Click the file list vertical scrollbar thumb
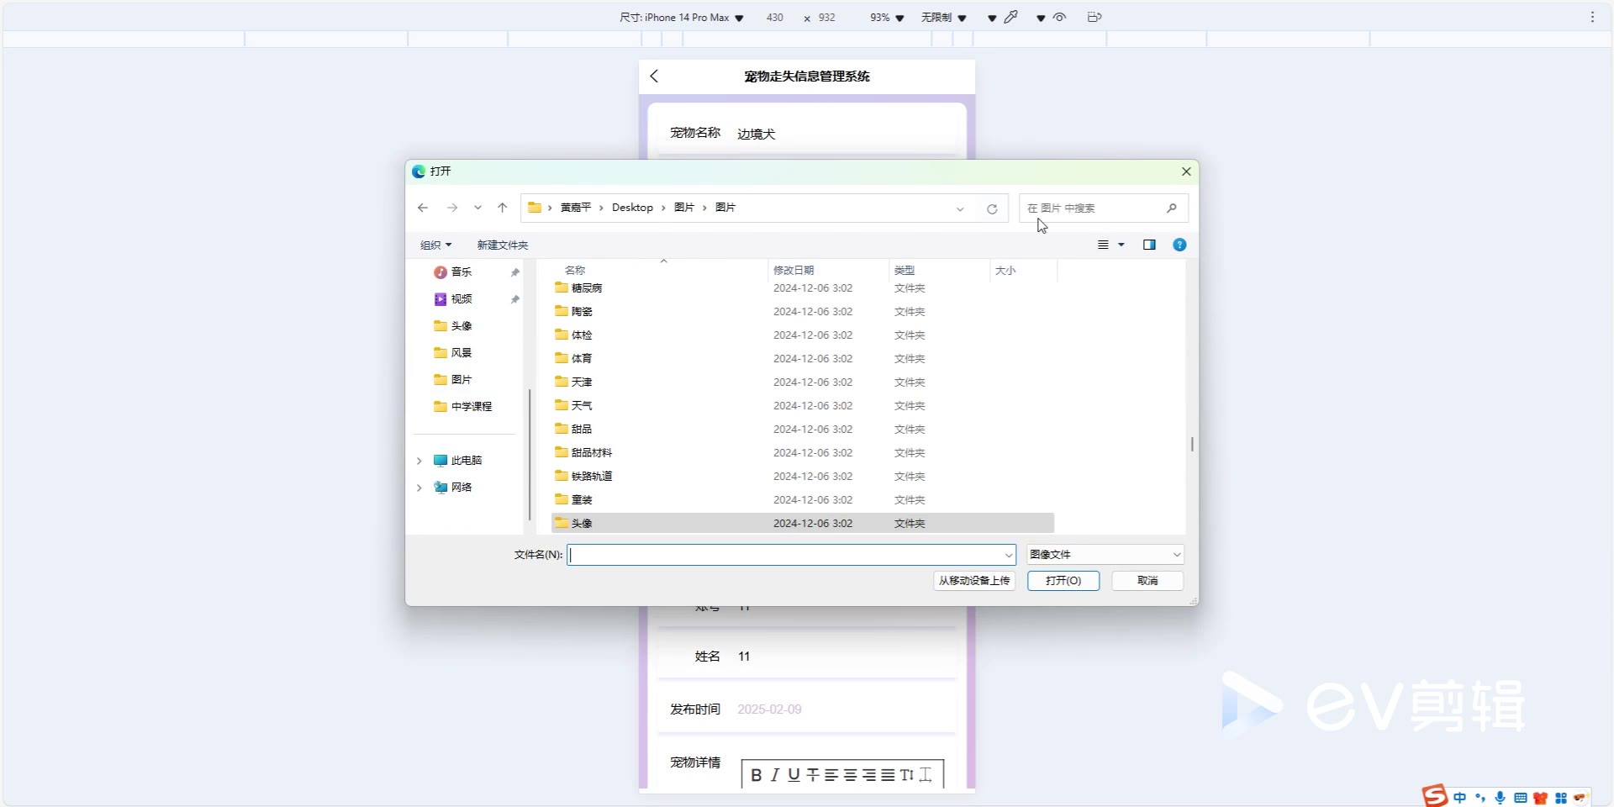The image size is (1614, 807). pyautogui.click(x=1192, y=443)
